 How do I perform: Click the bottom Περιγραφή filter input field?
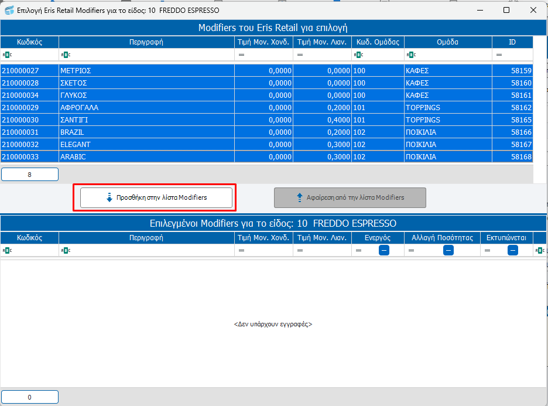point(146,250)
